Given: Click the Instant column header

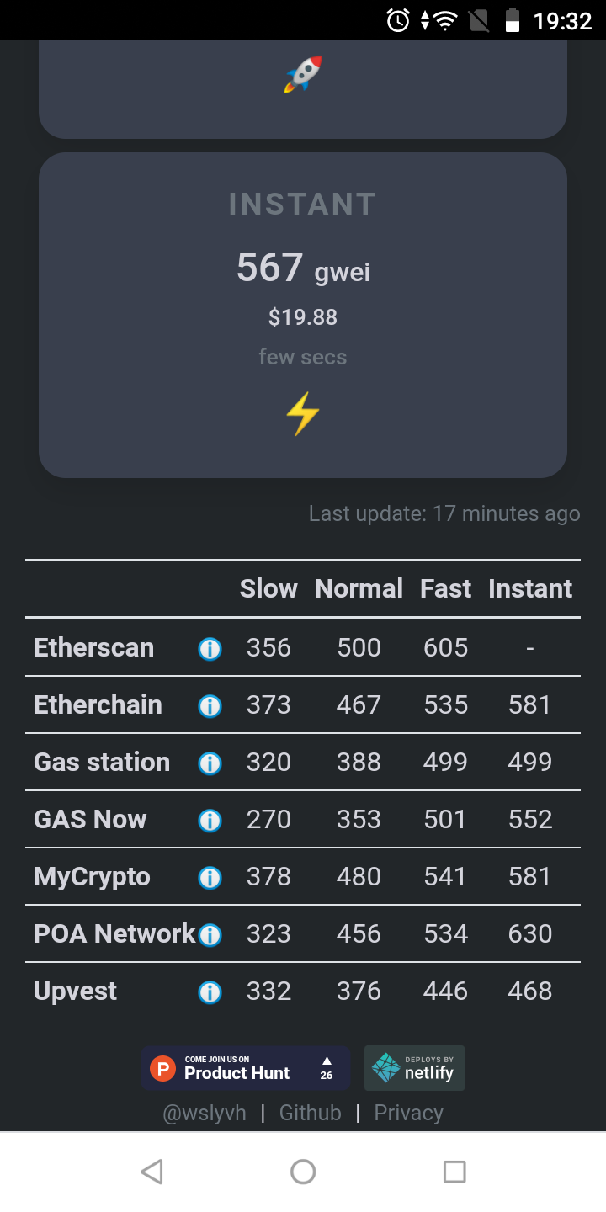Looking at the screenshot, I should pyautogui.click(x=530, y=588).
